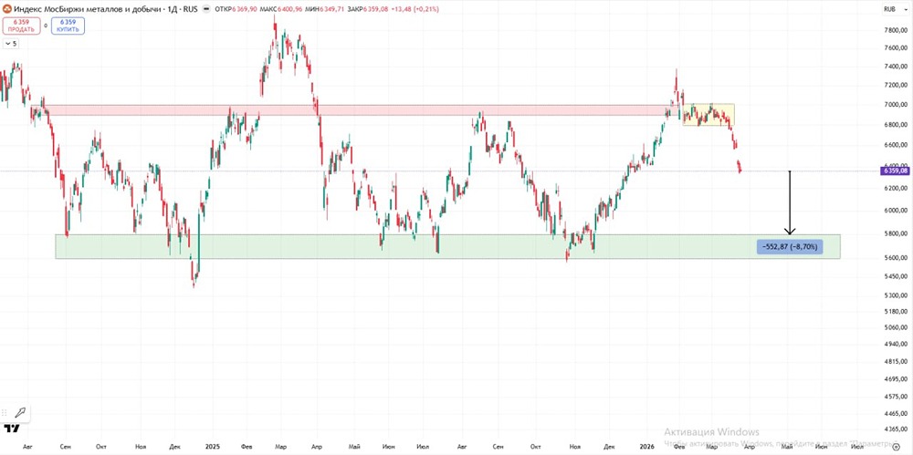This screenshot has width=913, height=455.
Task: Click 4365,00 on the price axis
Action: [x=896, y=429]
